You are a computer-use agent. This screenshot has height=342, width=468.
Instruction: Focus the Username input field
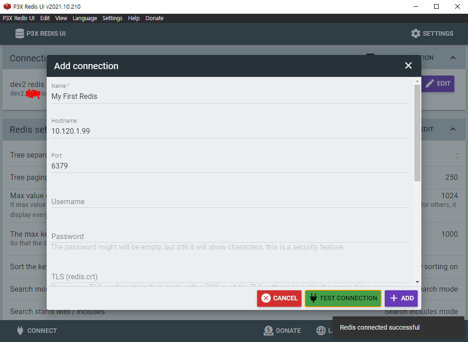pyautogui.click(x=230, y=201)
